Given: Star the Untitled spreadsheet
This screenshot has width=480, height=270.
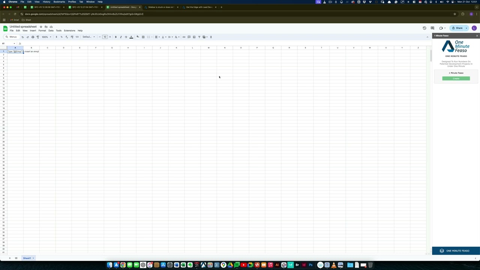Looking at the screenshot, I should (x=41, y=27).
